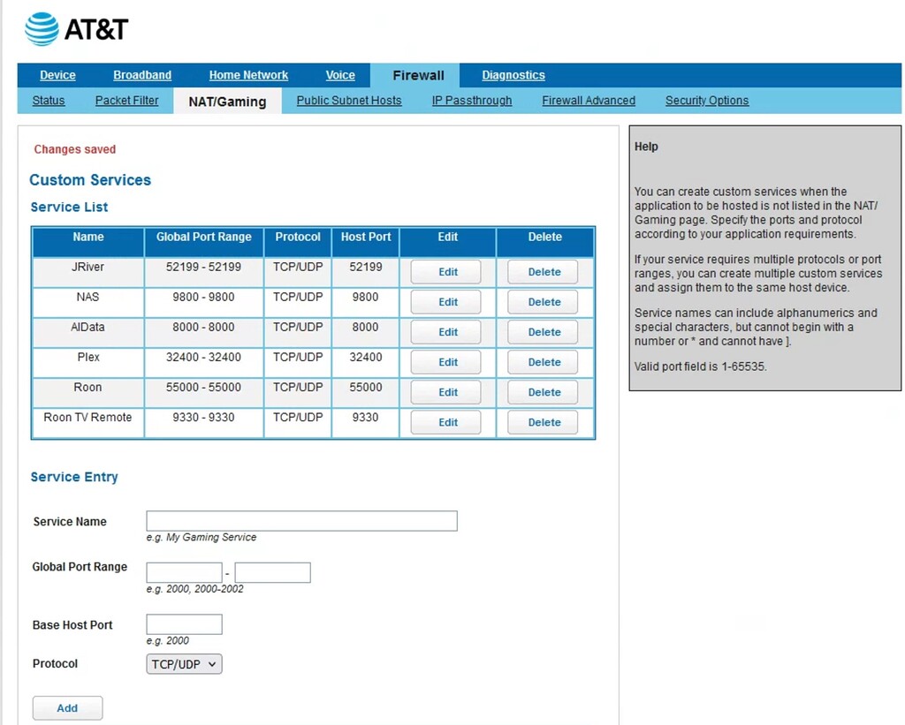This screenshot has width=905, height=725.
Task: View Security Options page
Action: click(x=706, y=101)
